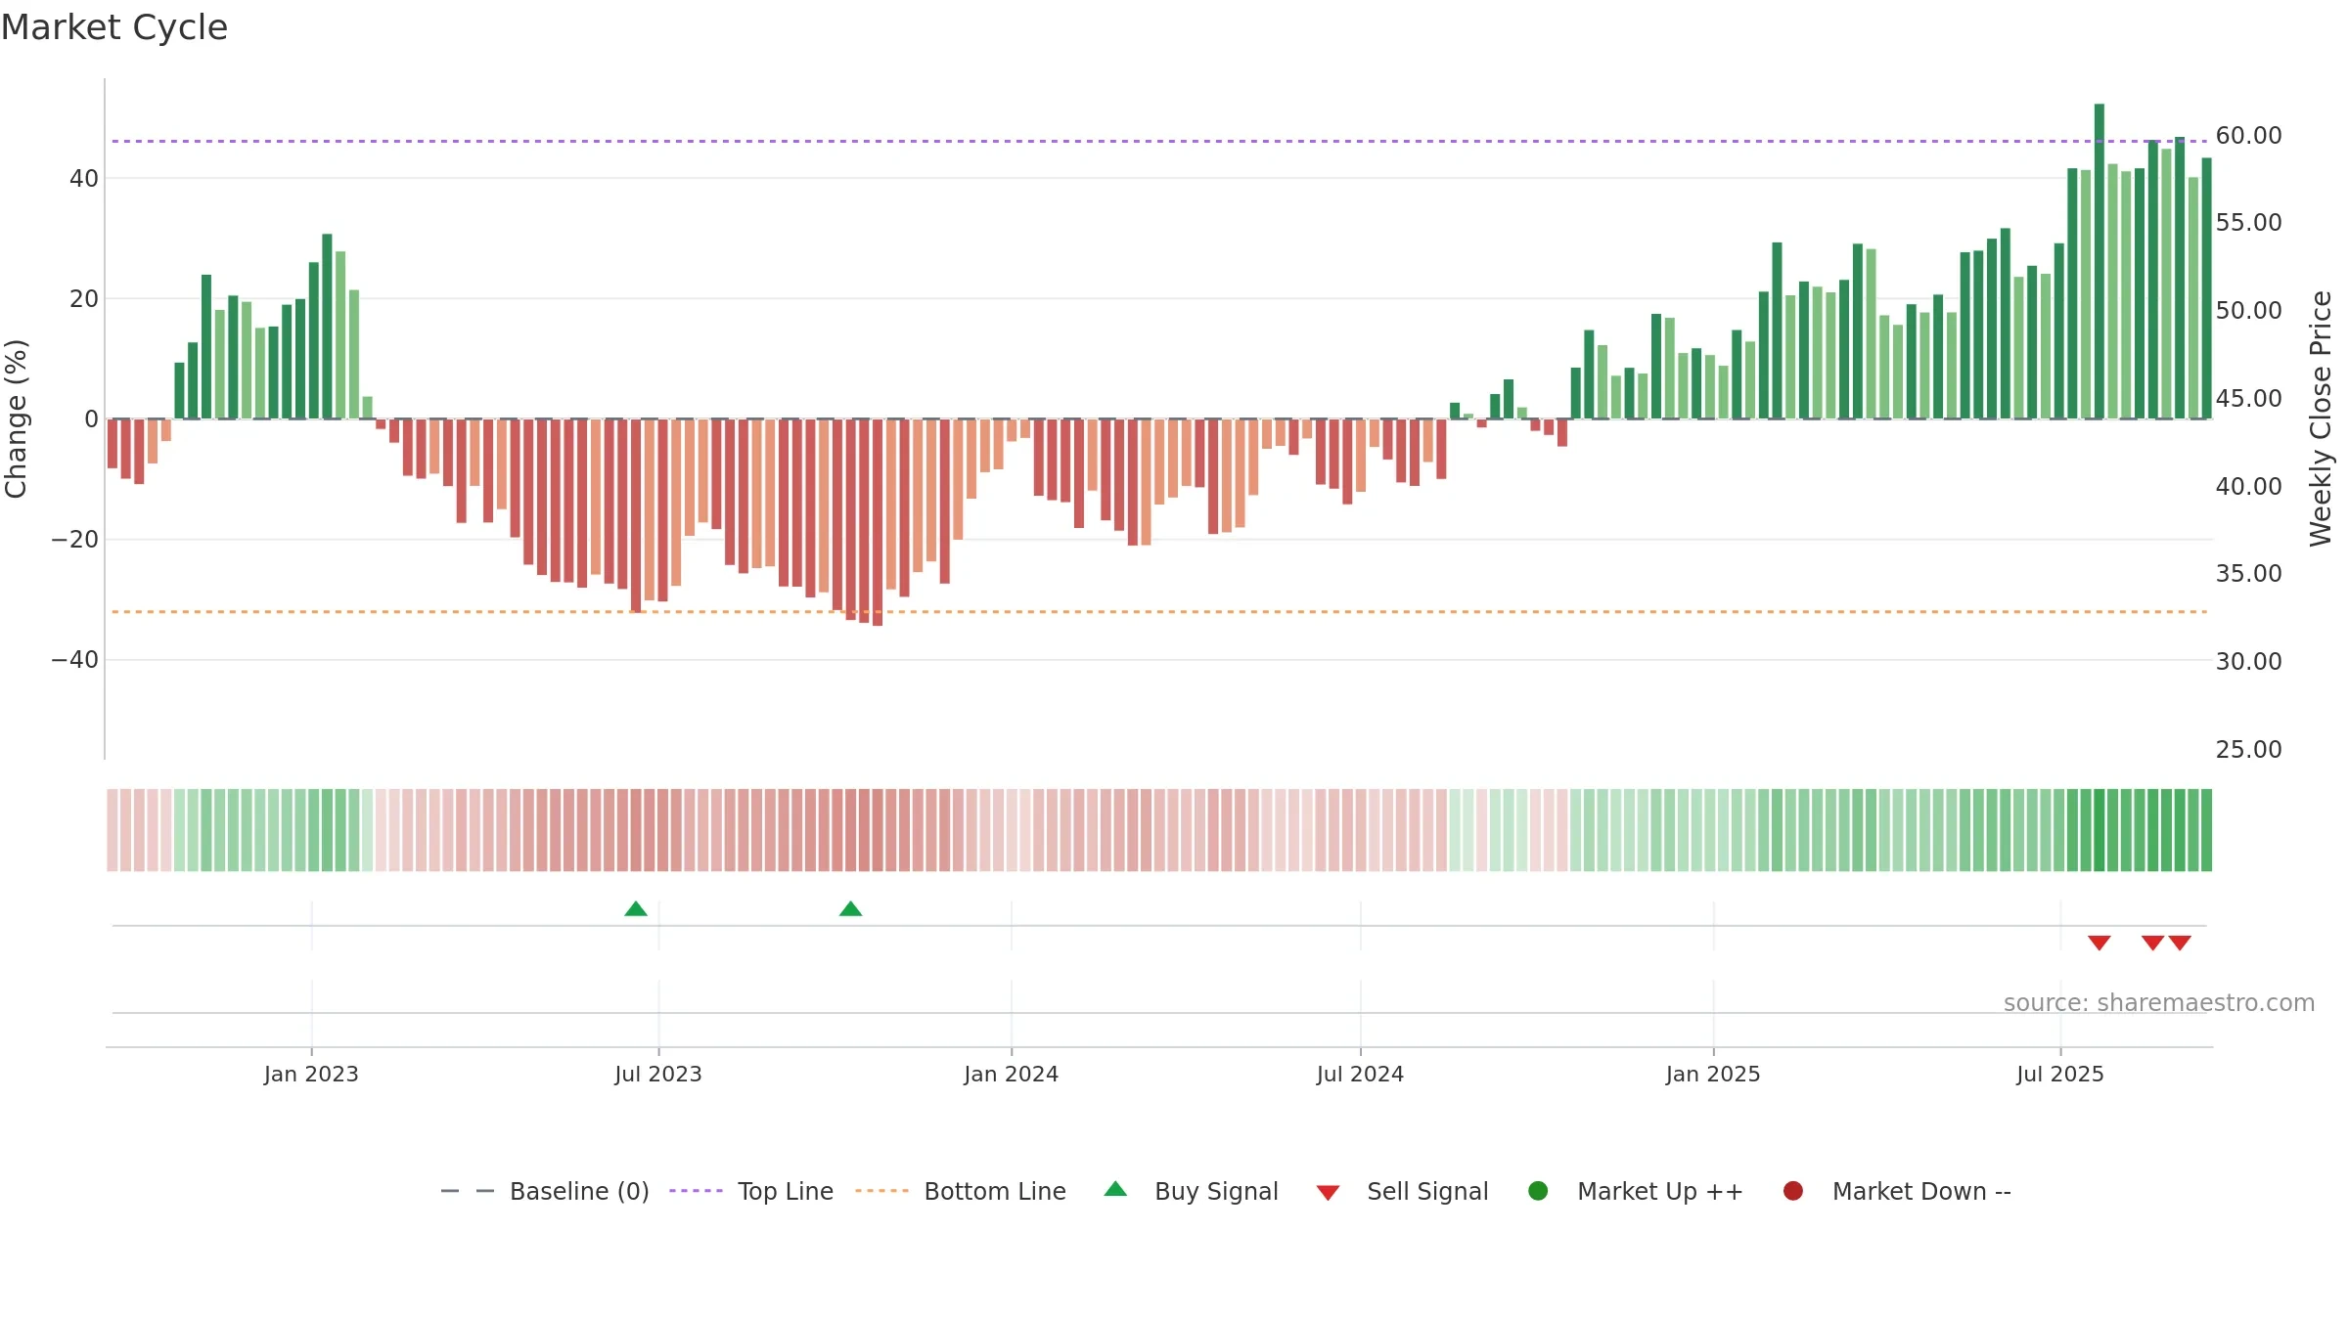
Task: Click the purple dotted Top Line legend sample
Action: coord(696,1191)
